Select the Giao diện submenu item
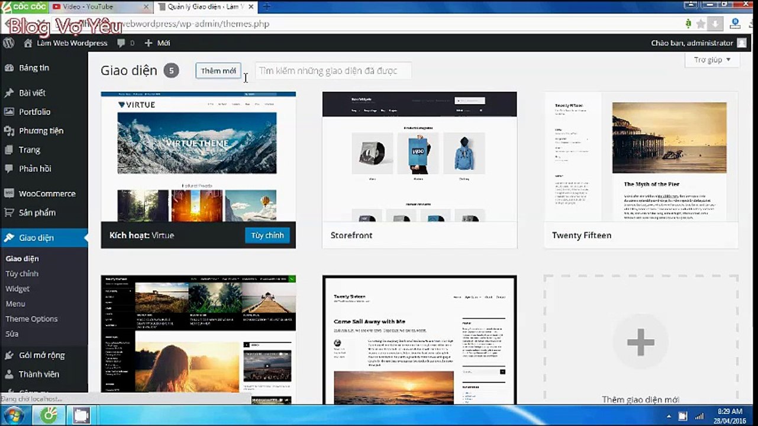The height and width of the screenshot is (426, 758). click(x=22, y=259)
